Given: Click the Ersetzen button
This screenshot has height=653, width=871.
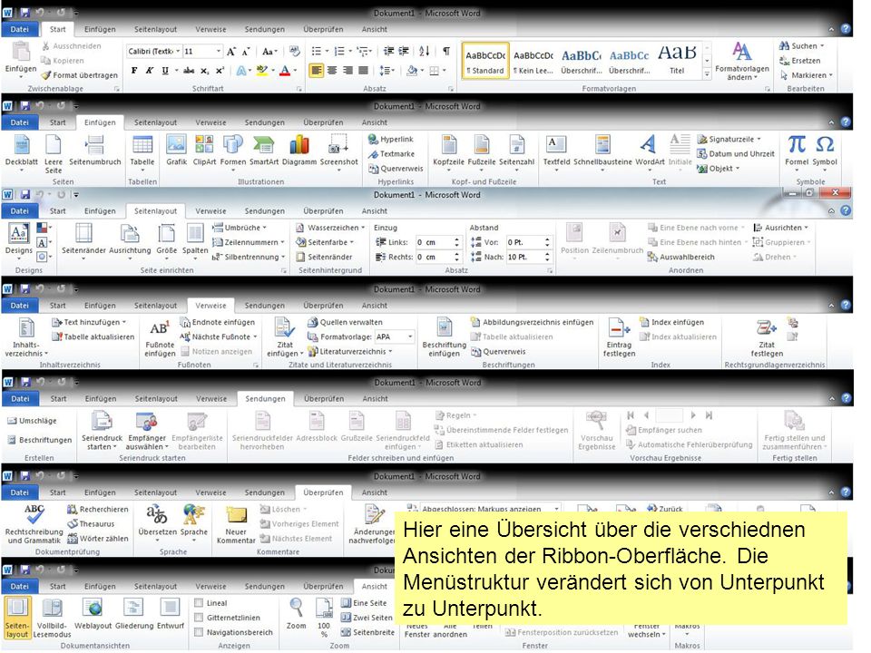Looking at the screenshot, I should coord(799,61).
